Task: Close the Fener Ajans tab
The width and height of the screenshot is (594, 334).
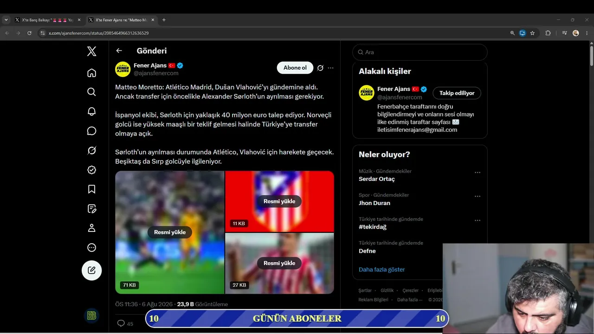Action: (x=152, y=20)
